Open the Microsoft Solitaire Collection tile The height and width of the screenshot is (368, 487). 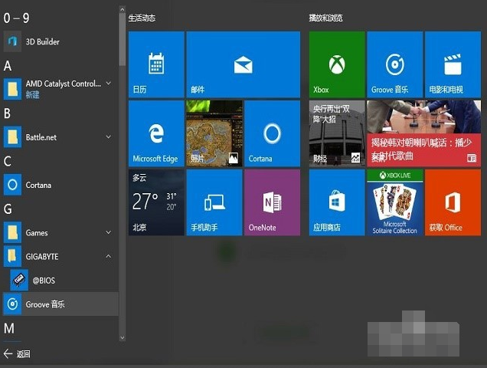point(395,202)
